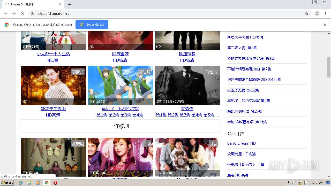View site information icon in address bar

click(33, 13)
